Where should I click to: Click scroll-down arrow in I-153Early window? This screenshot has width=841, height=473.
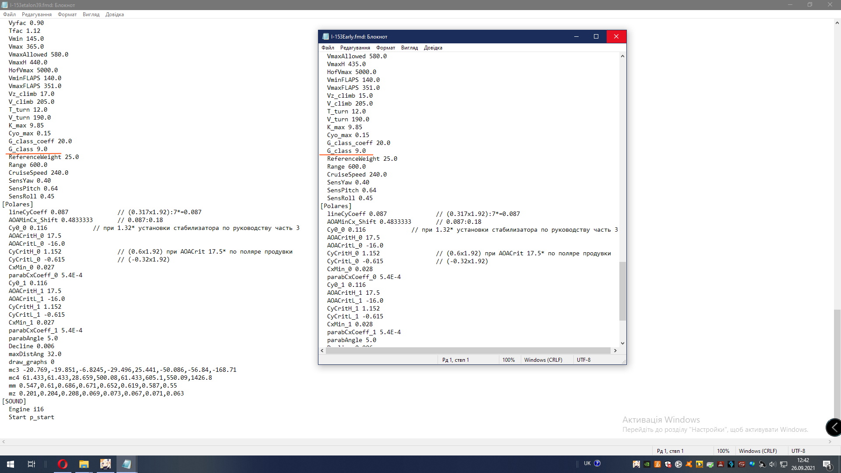(622, 343)
